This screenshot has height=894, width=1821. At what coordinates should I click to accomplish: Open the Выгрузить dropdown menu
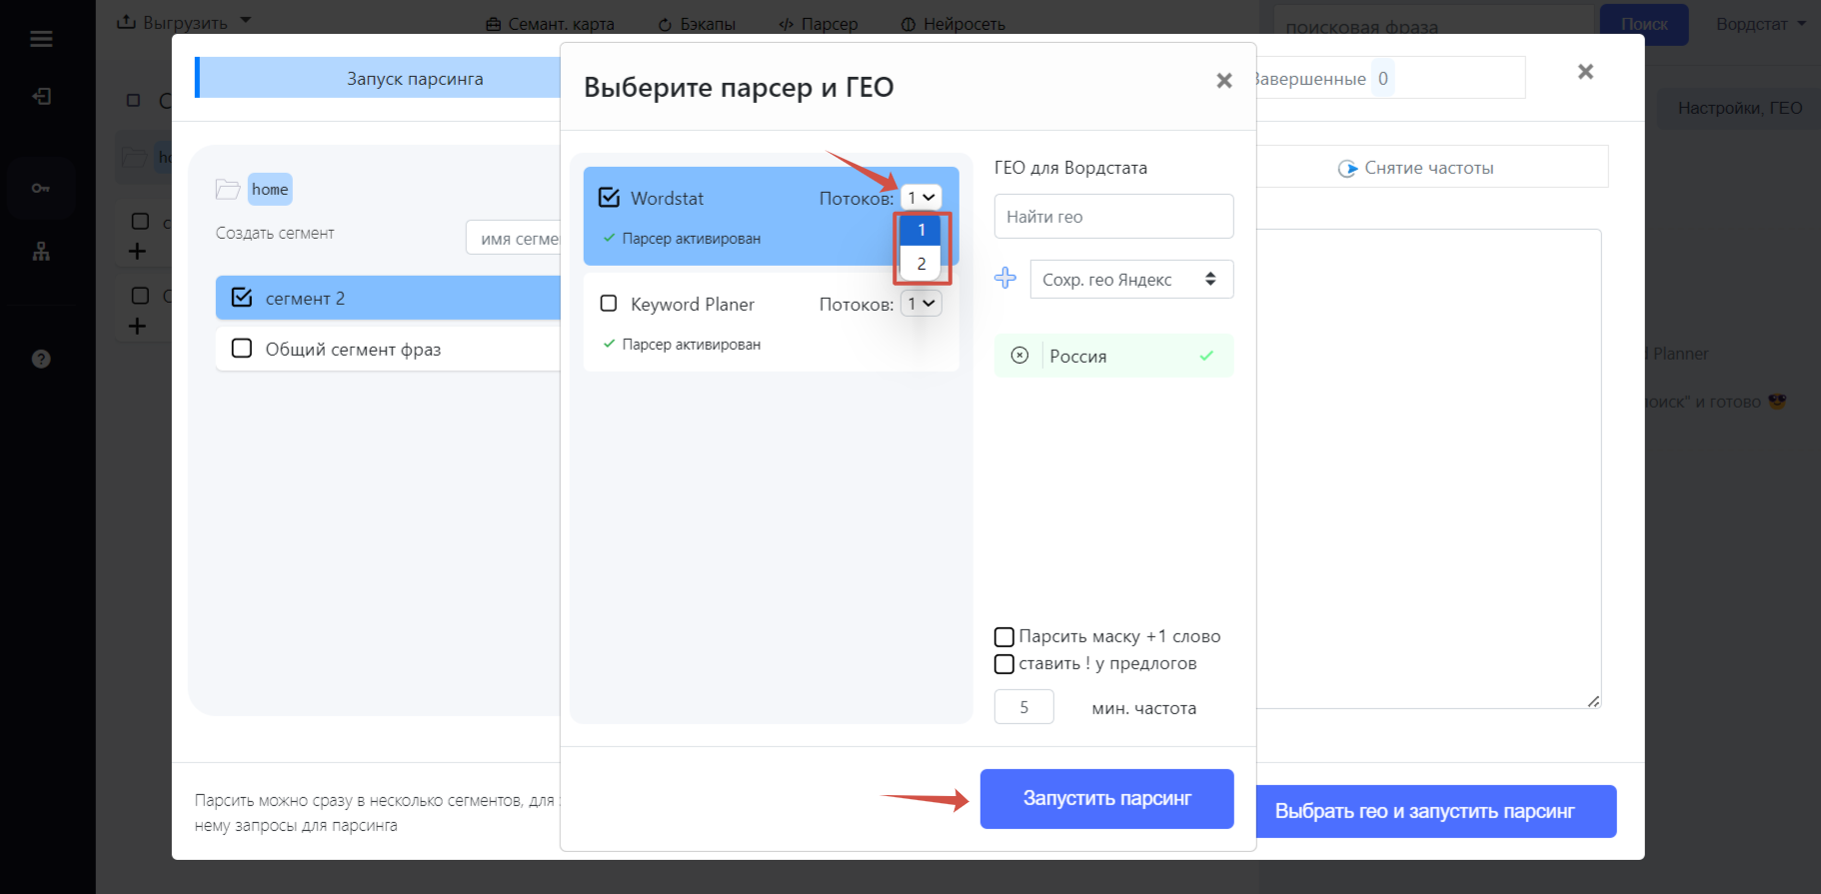[x=184, y=22]
